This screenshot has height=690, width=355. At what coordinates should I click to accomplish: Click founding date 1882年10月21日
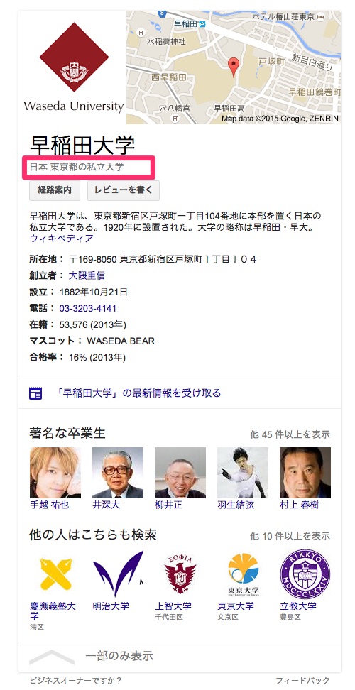pyautogui.click(x=94, y=292)
